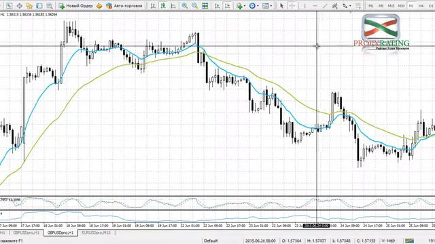Switch to the greyed GBPUSDpro,H1 tab

point(26,232)
